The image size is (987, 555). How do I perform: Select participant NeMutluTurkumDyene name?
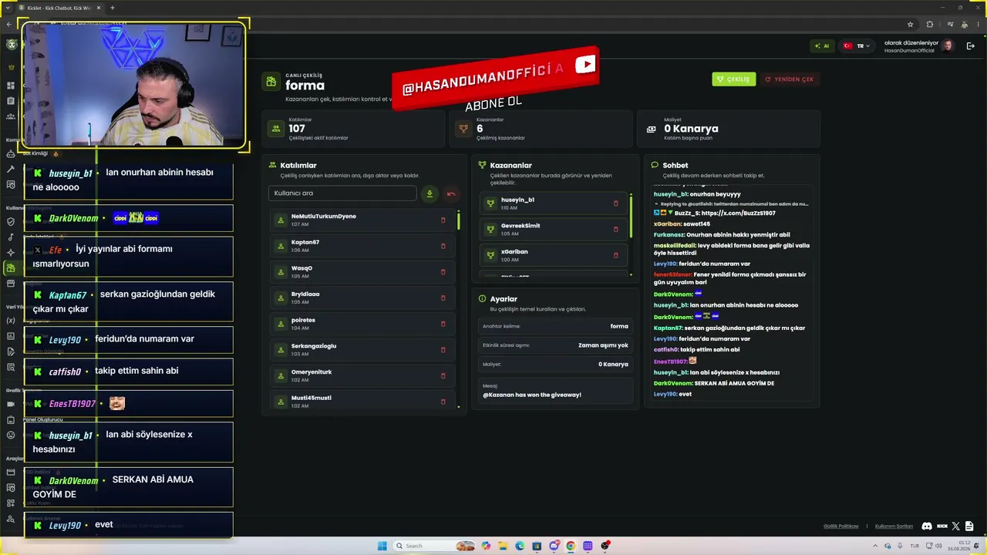[x=324, y=216]
